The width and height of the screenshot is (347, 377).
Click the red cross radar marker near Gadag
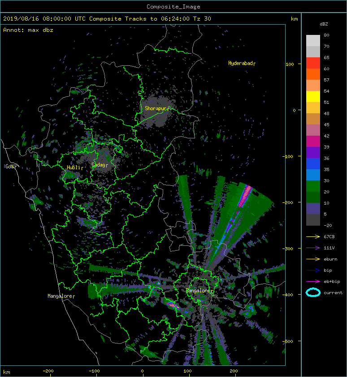tap(112, 149)
